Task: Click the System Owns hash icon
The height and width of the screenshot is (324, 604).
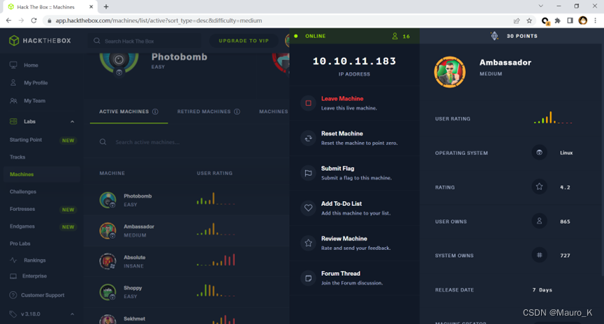Action: [539, 255]
